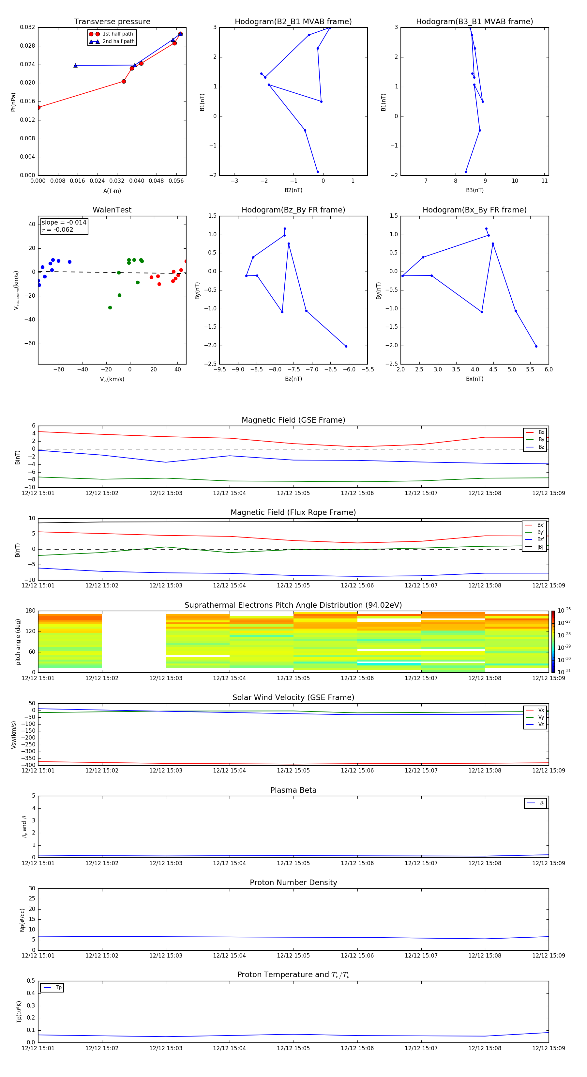587x1077 pixels.
Task: Click the "B2(nT)" x-axis label
Action: [293, 190]
